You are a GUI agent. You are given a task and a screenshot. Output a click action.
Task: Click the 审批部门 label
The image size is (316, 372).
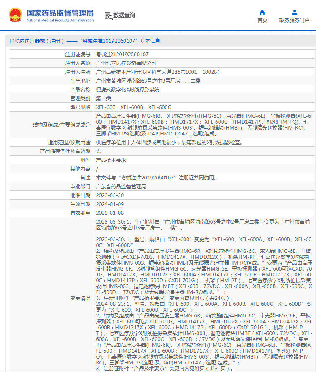[x=80, y=187]
